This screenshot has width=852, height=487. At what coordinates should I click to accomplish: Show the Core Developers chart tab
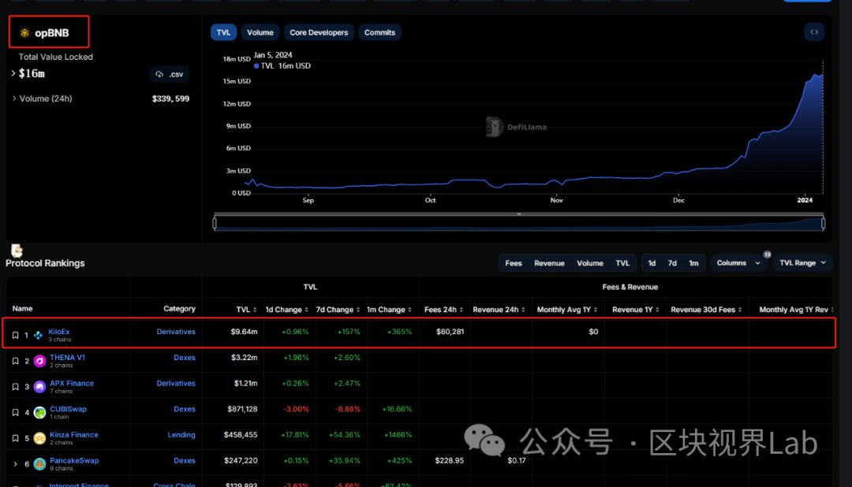(x=319, y=32)
